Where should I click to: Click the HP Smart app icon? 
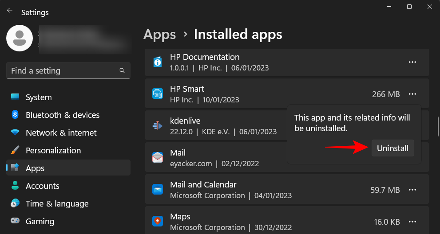point(158,94)
